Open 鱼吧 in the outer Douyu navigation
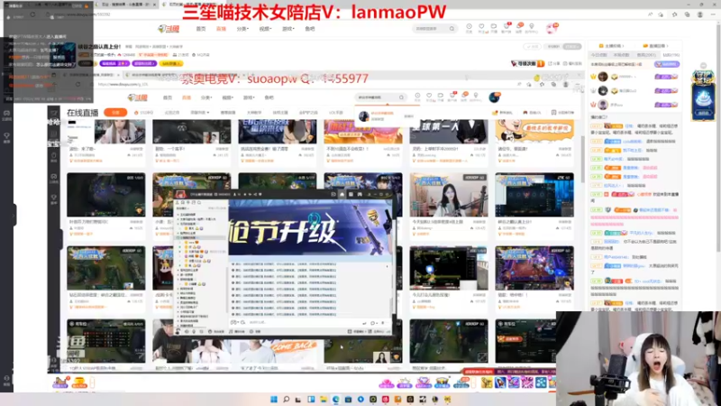The height and width of the screenshot is (406, 721). pos(310,29)
